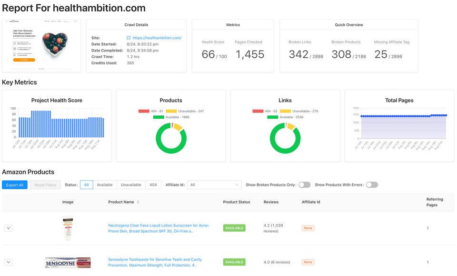Click the Reset Filters button
Image resolution: width=457 pixels, height=276 pixels.
pos(46,184)
